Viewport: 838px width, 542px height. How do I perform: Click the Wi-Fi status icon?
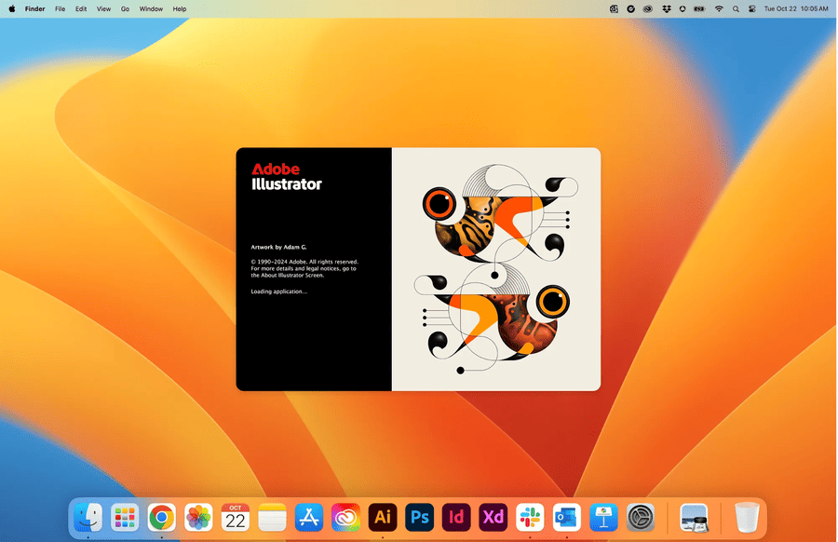(x=718, y=8)
